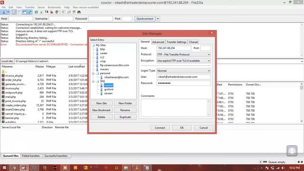Image resolution: width=304 pixels, height=171 pixels.
Task: Select the 'vikashanandjha.com' site entry
Action: pos(116,77)
